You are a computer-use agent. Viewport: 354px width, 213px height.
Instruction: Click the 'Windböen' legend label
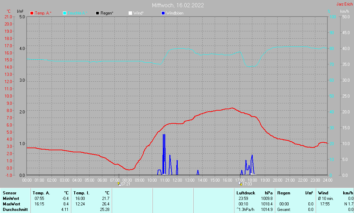click(x=175, y=13)
